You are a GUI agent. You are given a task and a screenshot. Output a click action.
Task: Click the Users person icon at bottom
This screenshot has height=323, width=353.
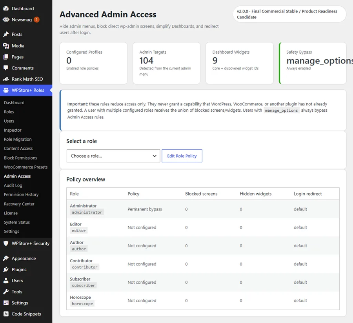6,281
